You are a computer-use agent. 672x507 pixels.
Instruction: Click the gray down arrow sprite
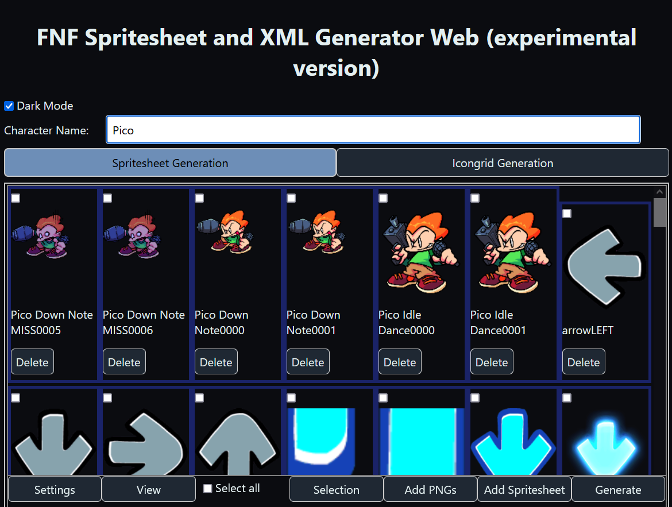(x=53, y=442)
